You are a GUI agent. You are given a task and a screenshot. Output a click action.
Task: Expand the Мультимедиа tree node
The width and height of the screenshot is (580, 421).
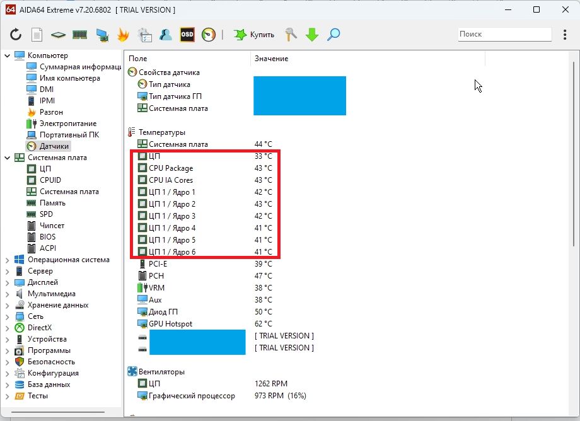tap(8, 294)
